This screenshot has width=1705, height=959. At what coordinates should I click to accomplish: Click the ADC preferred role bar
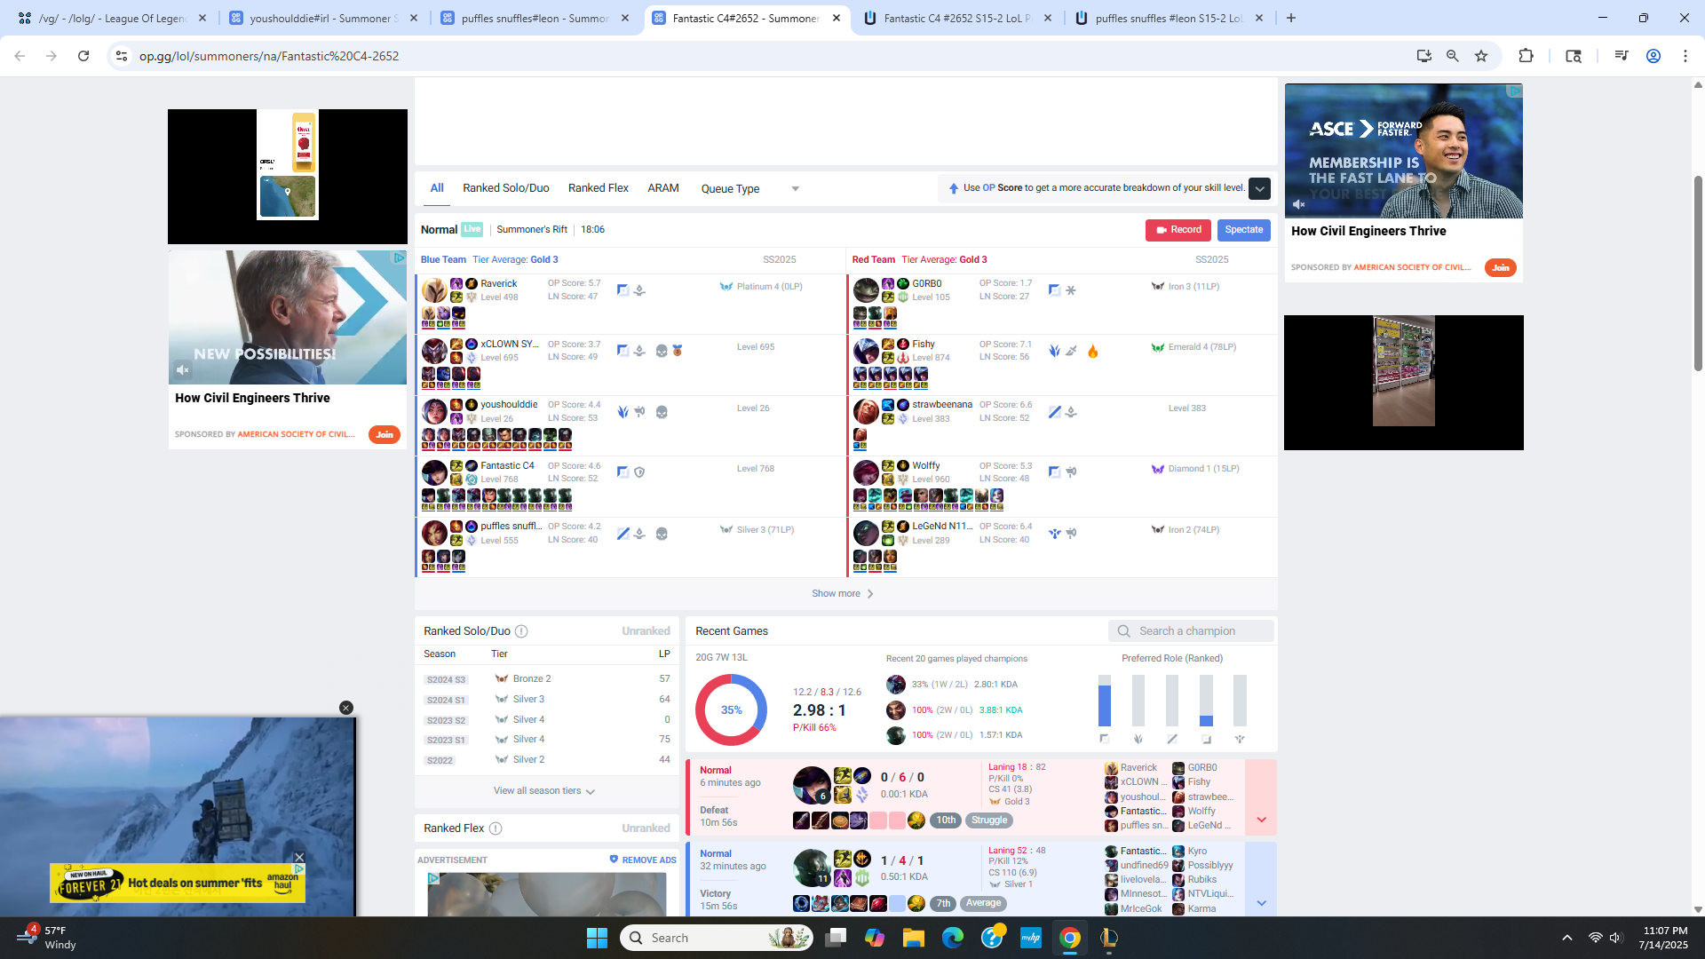1206,701
